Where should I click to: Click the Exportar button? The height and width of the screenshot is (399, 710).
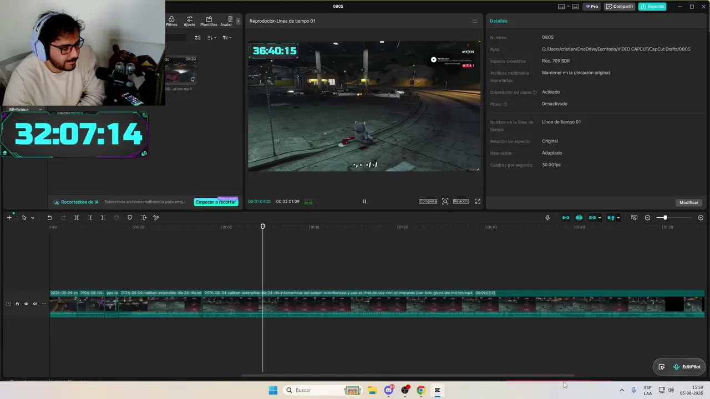pos(652,7)
